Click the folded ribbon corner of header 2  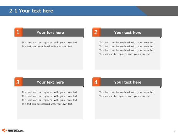point(161,37)
